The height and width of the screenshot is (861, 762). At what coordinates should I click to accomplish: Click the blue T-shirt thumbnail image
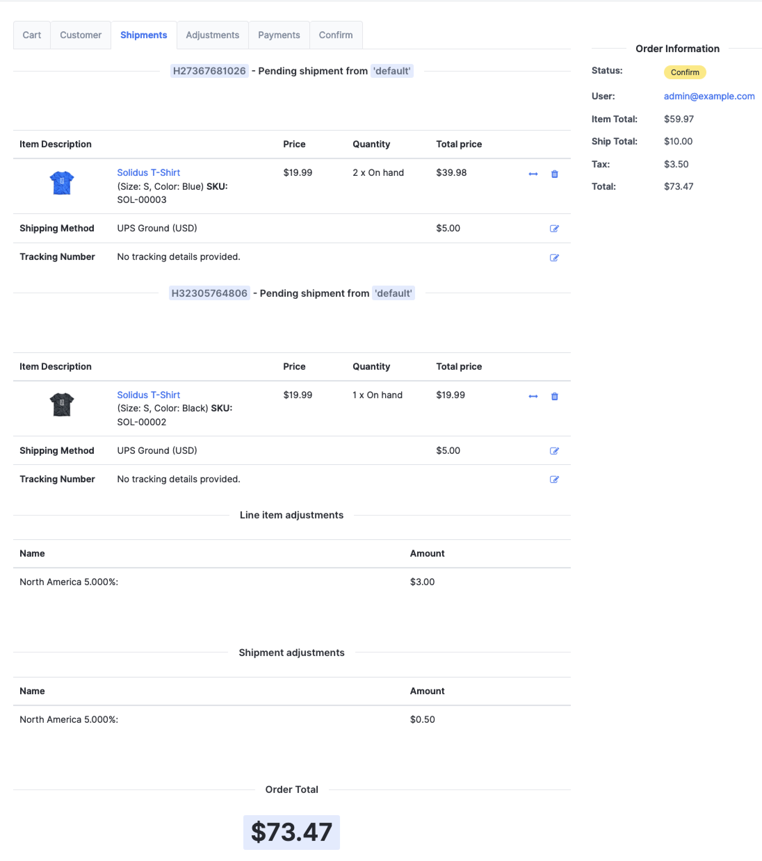pos(62,182)
